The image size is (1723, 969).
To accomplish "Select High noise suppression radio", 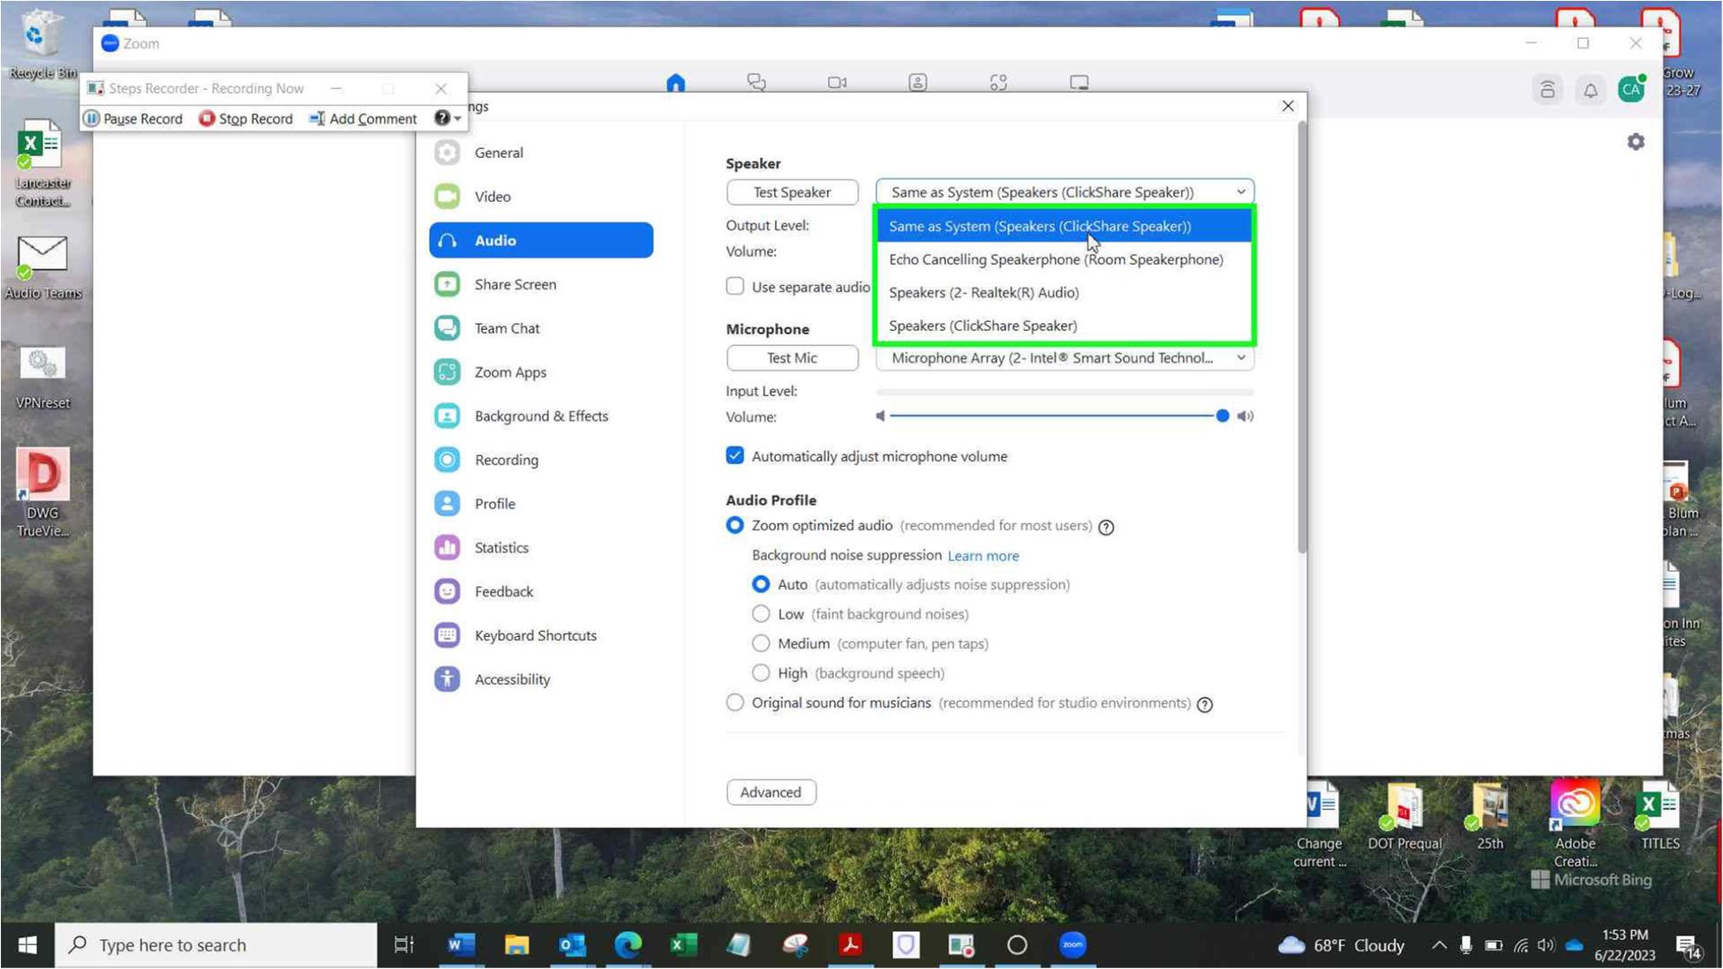I will click(x=760, y=672).
